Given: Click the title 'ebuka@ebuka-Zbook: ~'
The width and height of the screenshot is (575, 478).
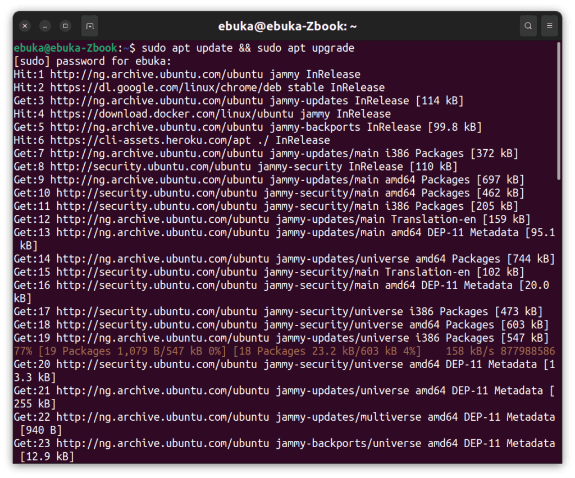Looking at the screenshot, I should 287,26.
